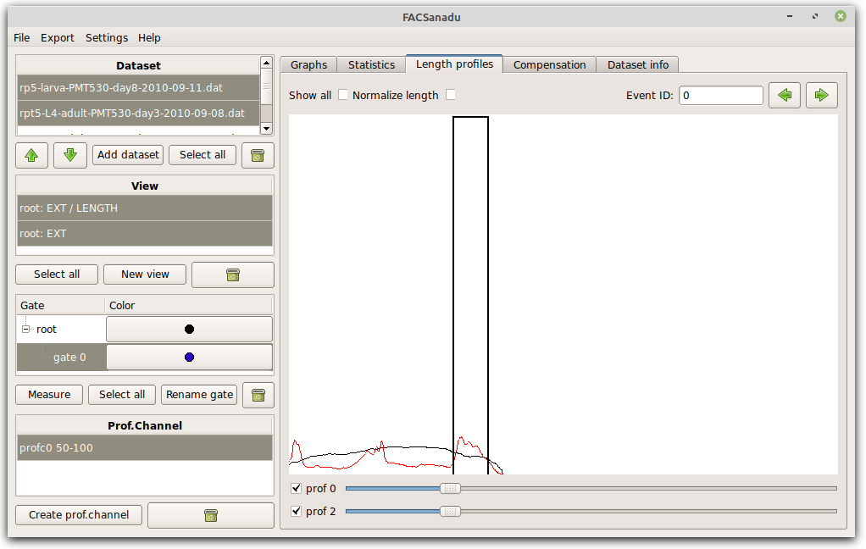Screen dimensions: 866x549
Task: Adjust the prof 0 slider handle
Action: coord(450,488)
